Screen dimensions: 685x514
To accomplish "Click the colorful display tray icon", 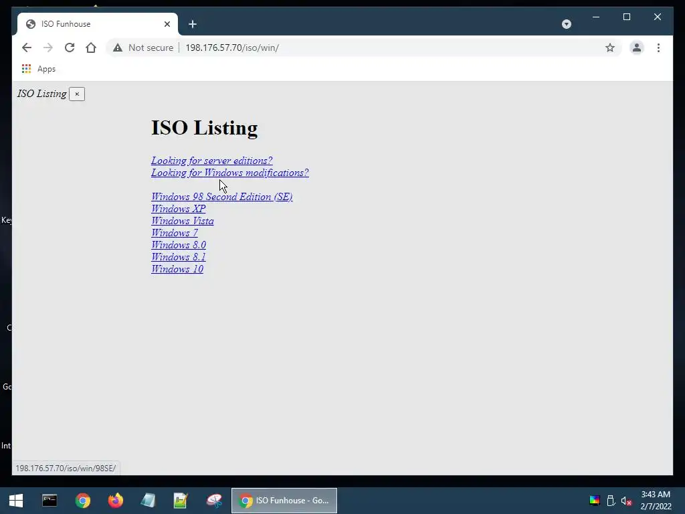I will [x=595, y=501].
